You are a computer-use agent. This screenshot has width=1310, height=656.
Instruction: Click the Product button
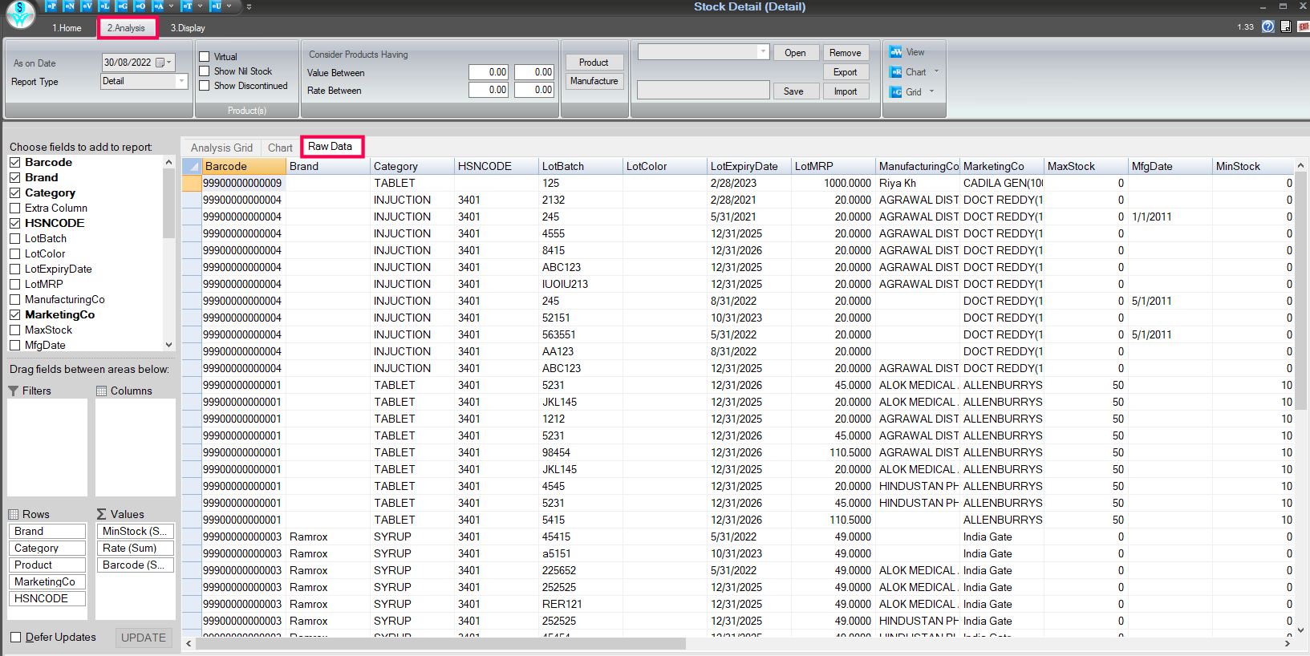tap(594, 63)
